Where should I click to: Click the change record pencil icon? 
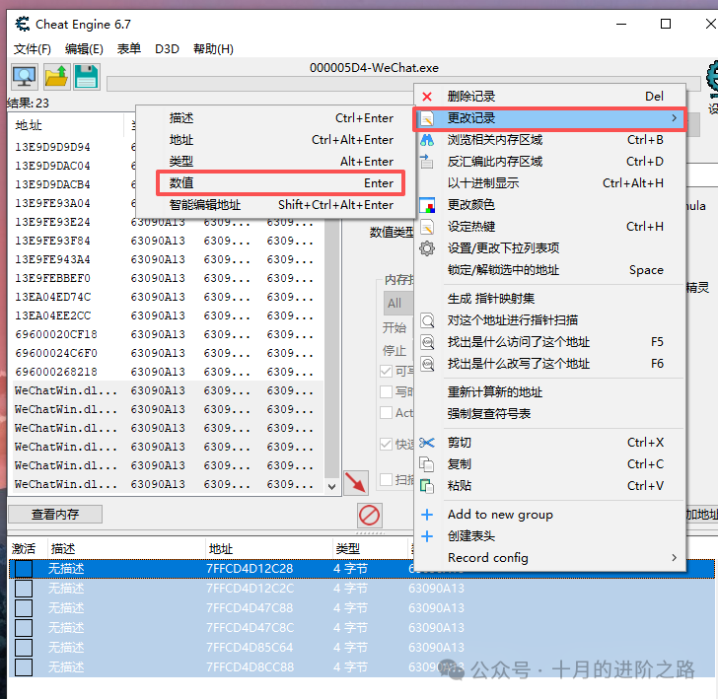[427, 118]
